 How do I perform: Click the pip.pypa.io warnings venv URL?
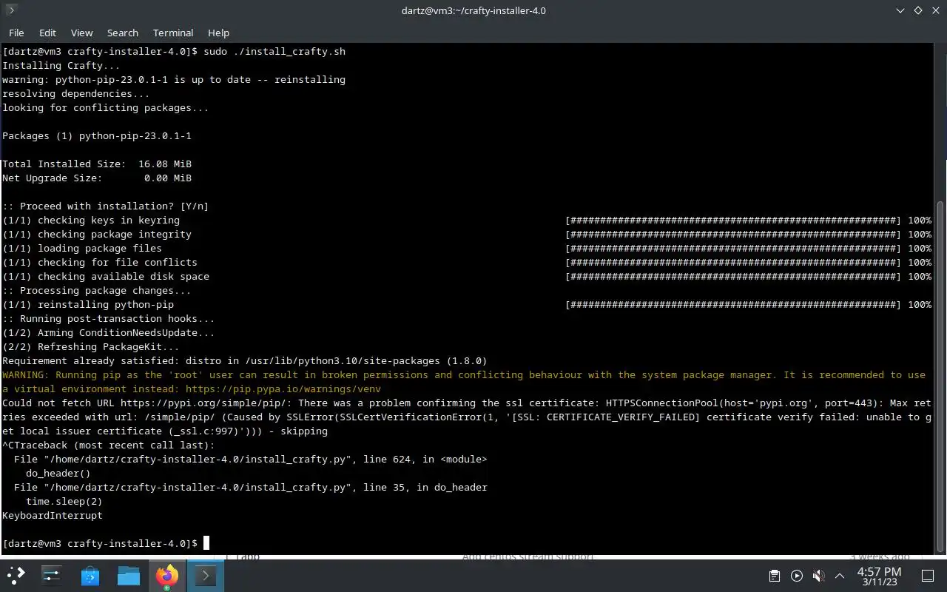283,388
